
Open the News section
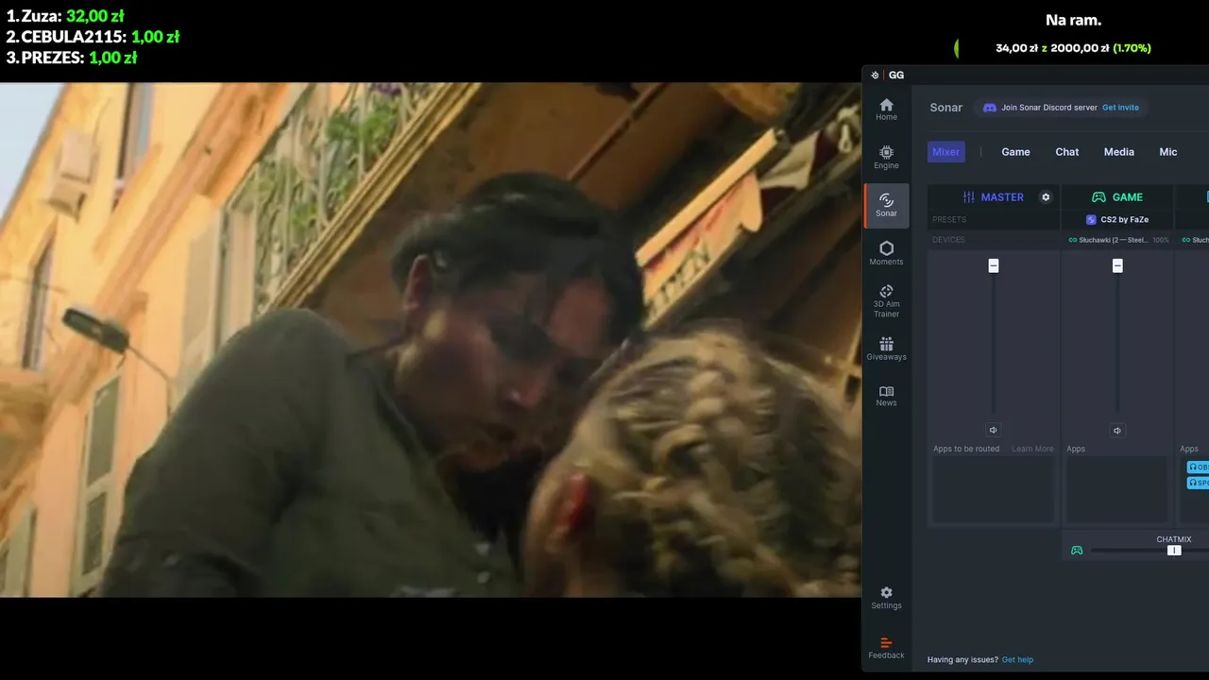click(x=886, y=396)
